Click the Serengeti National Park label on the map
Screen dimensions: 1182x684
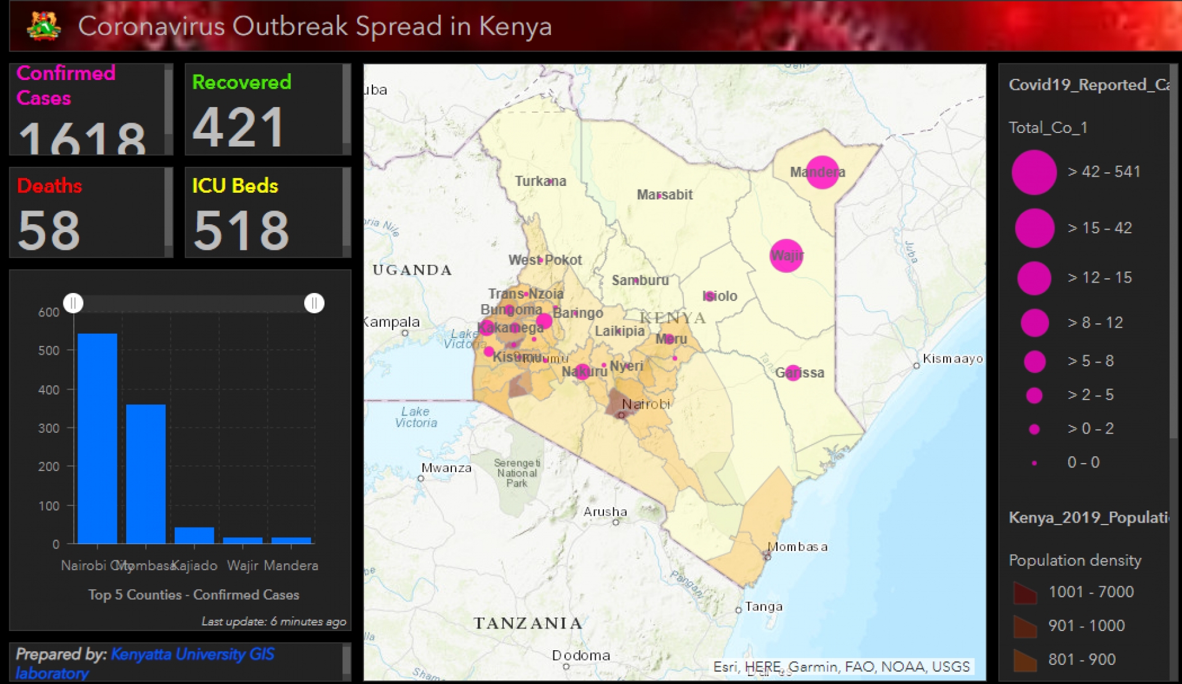[517, 473]
